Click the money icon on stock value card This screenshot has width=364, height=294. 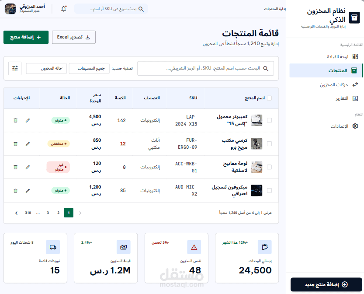(x=124, y=247)
